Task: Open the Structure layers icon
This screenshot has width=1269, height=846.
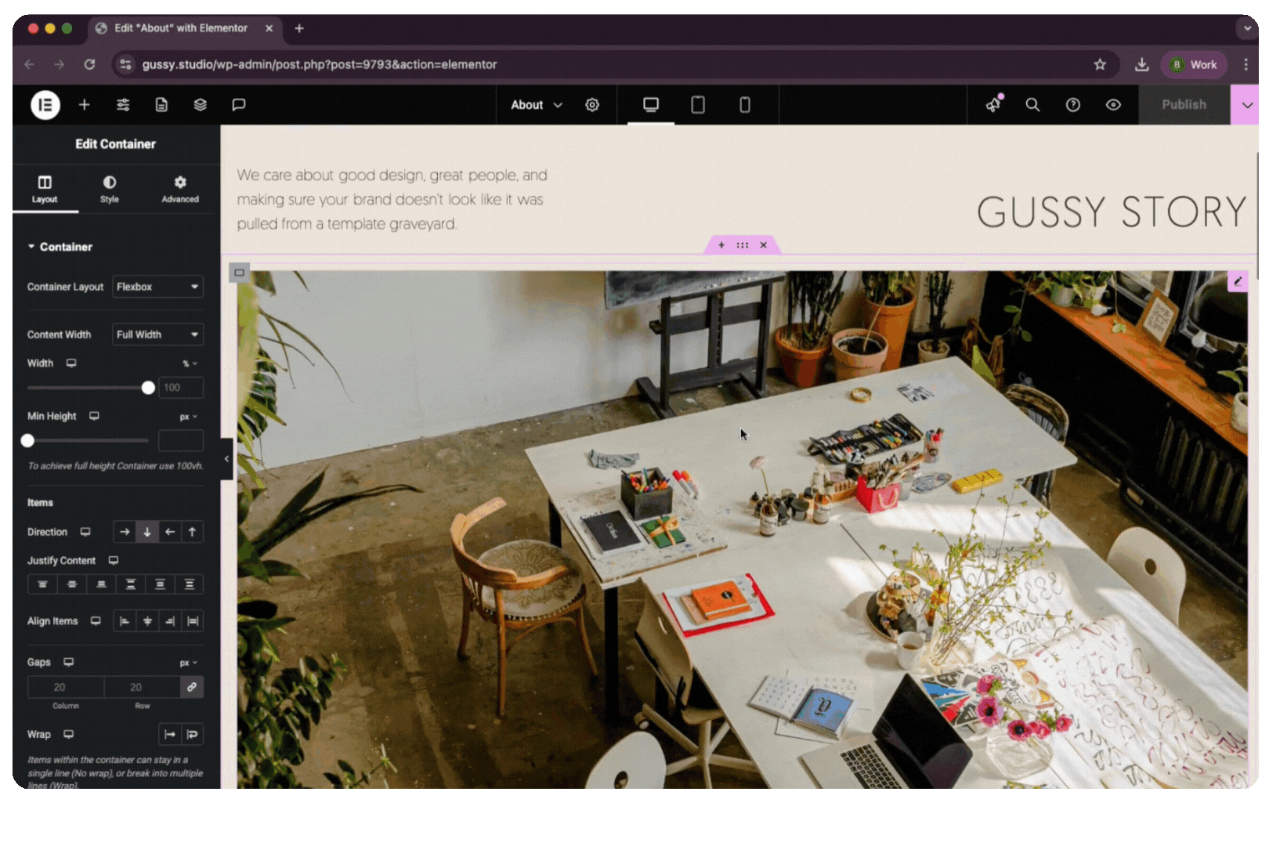Action: tap(200, 105)
